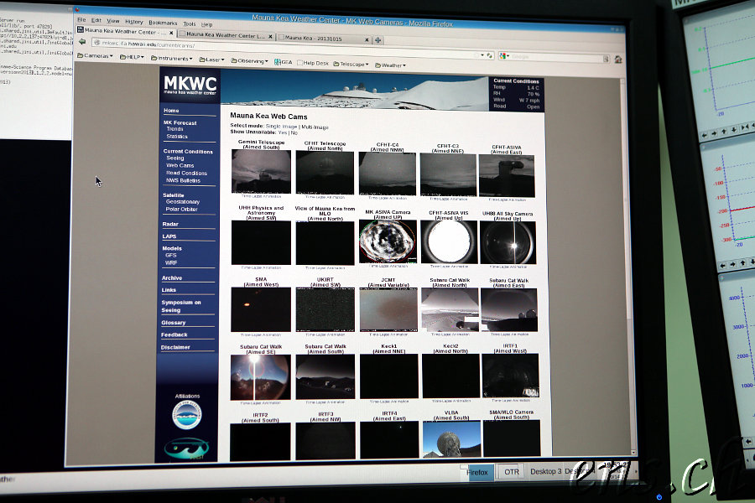Click the Firefox button in the taskbar

pos(476,472)
